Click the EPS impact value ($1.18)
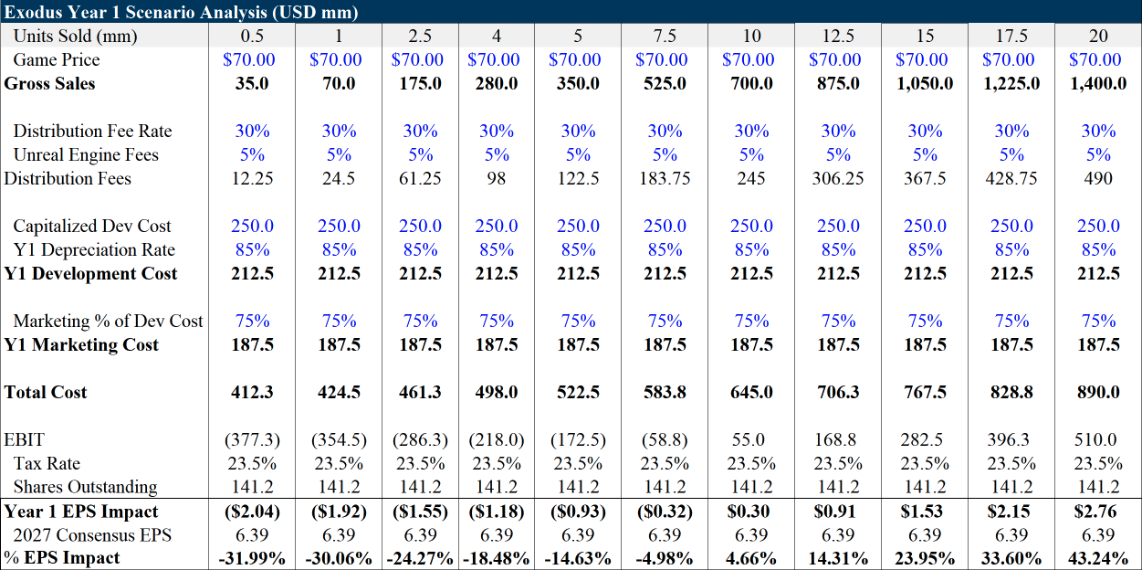Image resolution: width=1142 pixels, height=570 pixels. pos(497,512)
